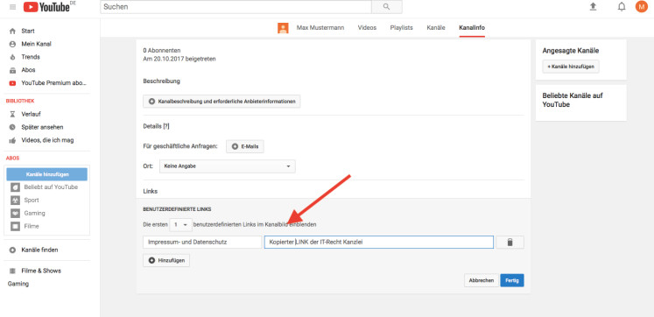The height and width of the screenshot is (317, 654).
Task: Click the Fertig button
Action: coord(512,281)
